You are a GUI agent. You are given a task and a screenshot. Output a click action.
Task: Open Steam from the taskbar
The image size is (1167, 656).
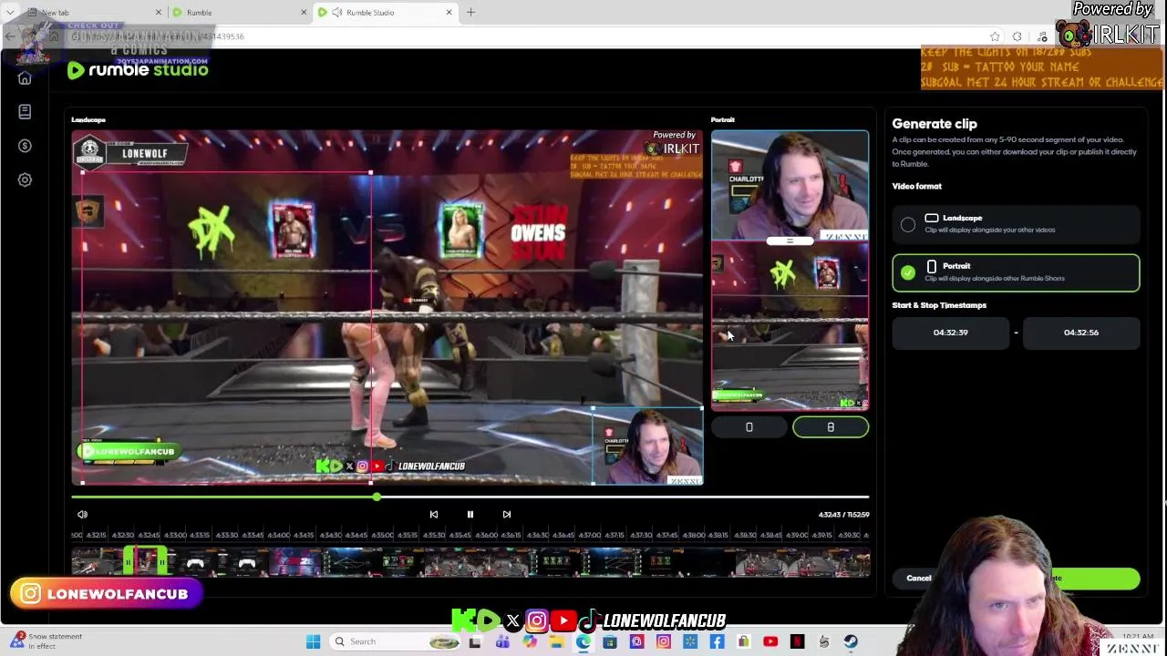851,641
